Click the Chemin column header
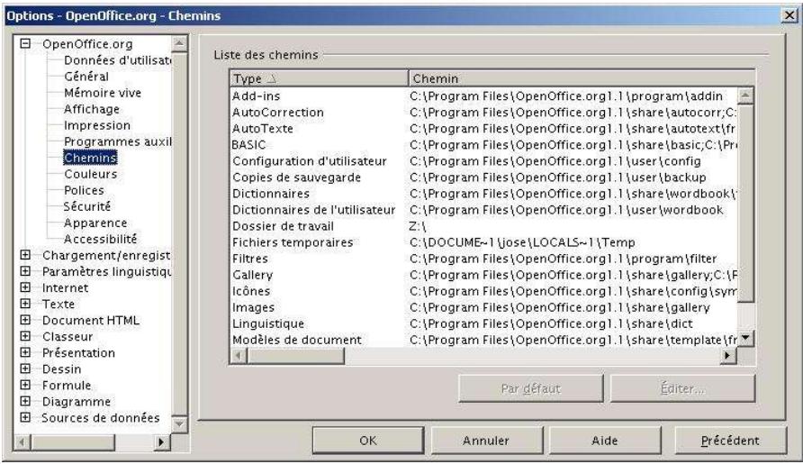The height and width of the screenshot is (464, 803). point(581,78)
